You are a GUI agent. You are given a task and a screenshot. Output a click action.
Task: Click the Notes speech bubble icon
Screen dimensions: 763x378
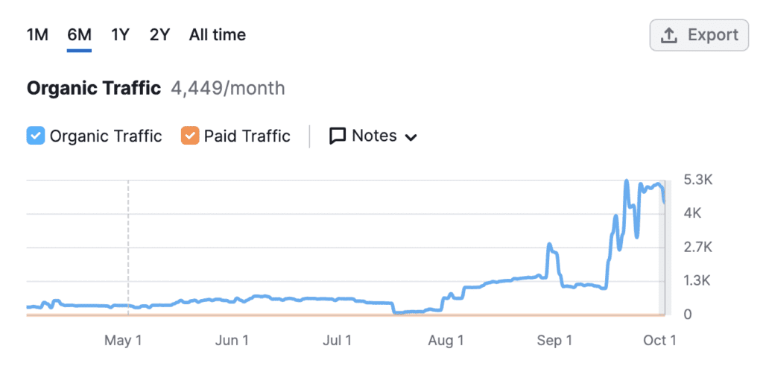tap(338, 136)
